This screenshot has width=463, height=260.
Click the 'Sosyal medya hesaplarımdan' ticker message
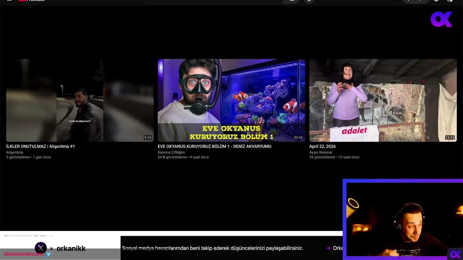pos(212,248)
